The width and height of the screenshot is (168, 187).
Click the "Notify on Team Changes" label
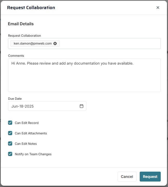point(33,154)
